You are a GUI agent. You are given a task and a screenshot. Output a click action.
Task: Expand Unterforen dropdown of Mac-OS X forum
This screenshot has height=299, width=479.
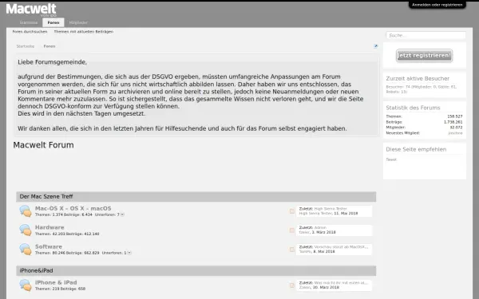[x=122, y=214]
